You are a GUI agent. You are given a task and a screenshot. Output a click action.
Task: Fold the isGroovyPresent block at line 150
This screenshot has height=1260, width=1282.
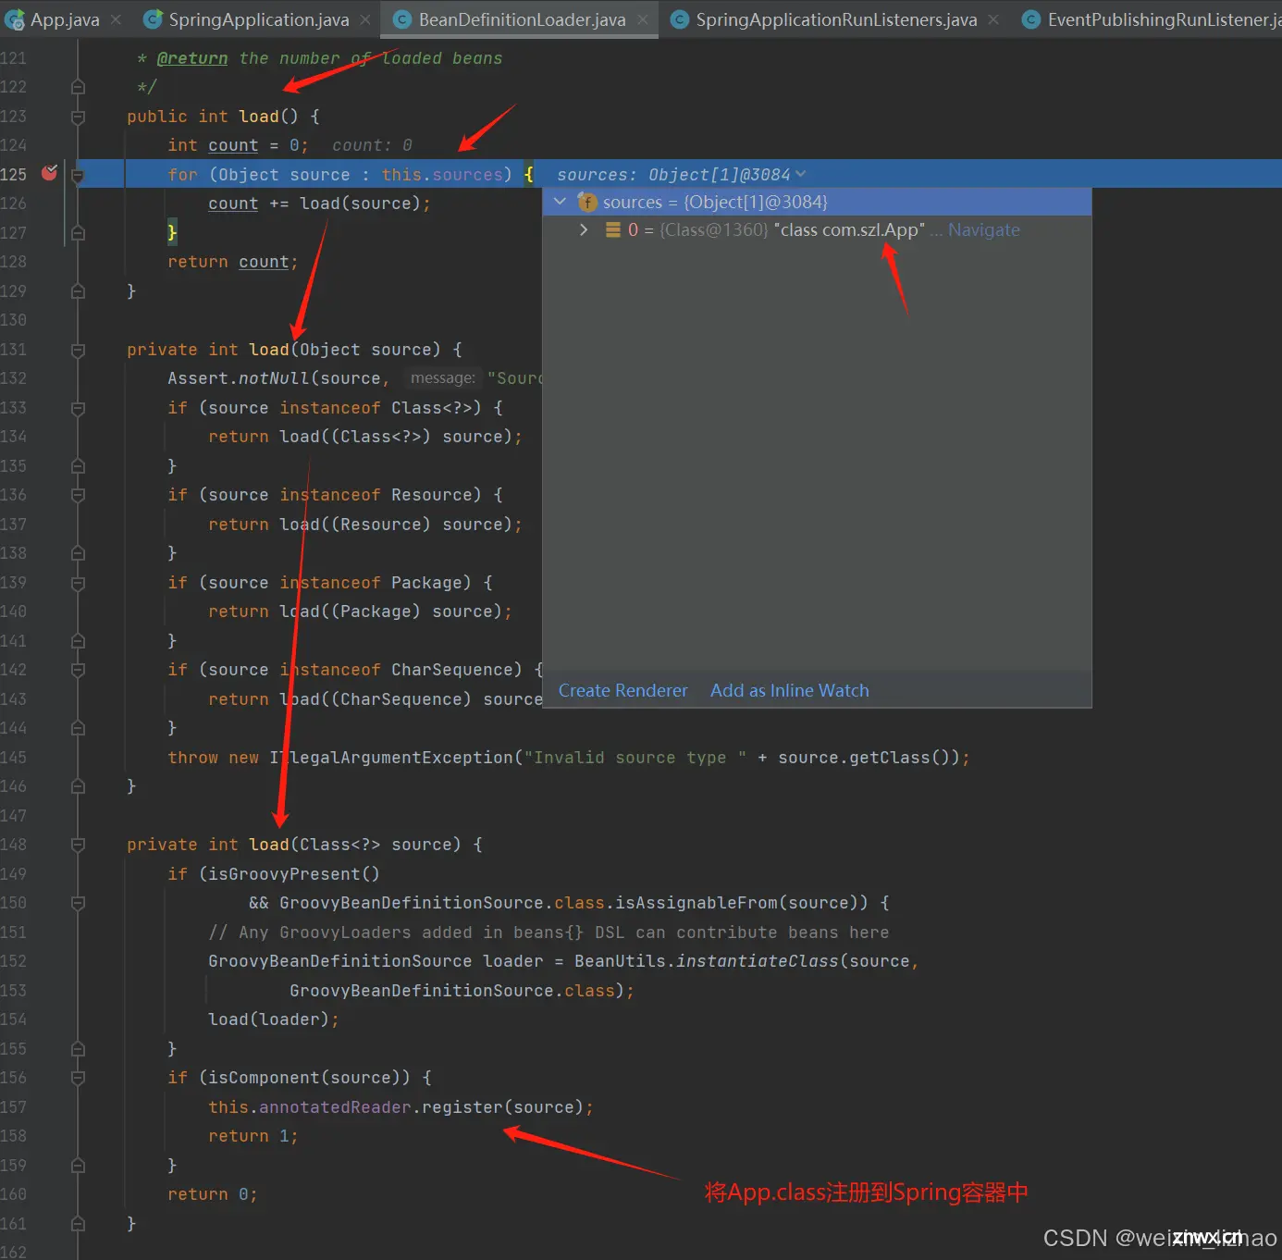[78, 903]
